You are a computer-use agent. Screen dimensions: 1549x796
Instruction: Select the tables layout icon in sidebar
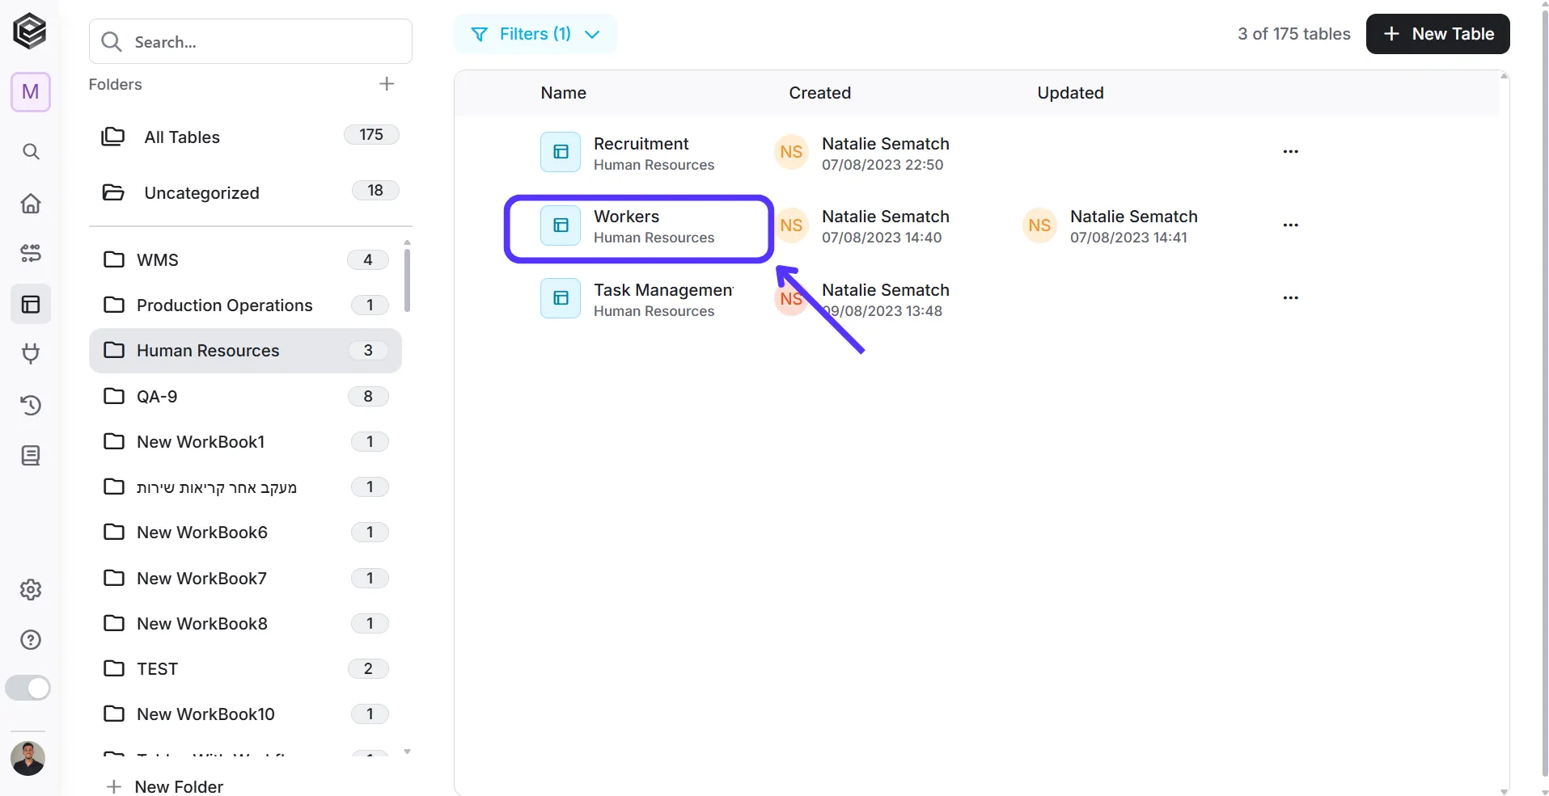tap(31, 304)
